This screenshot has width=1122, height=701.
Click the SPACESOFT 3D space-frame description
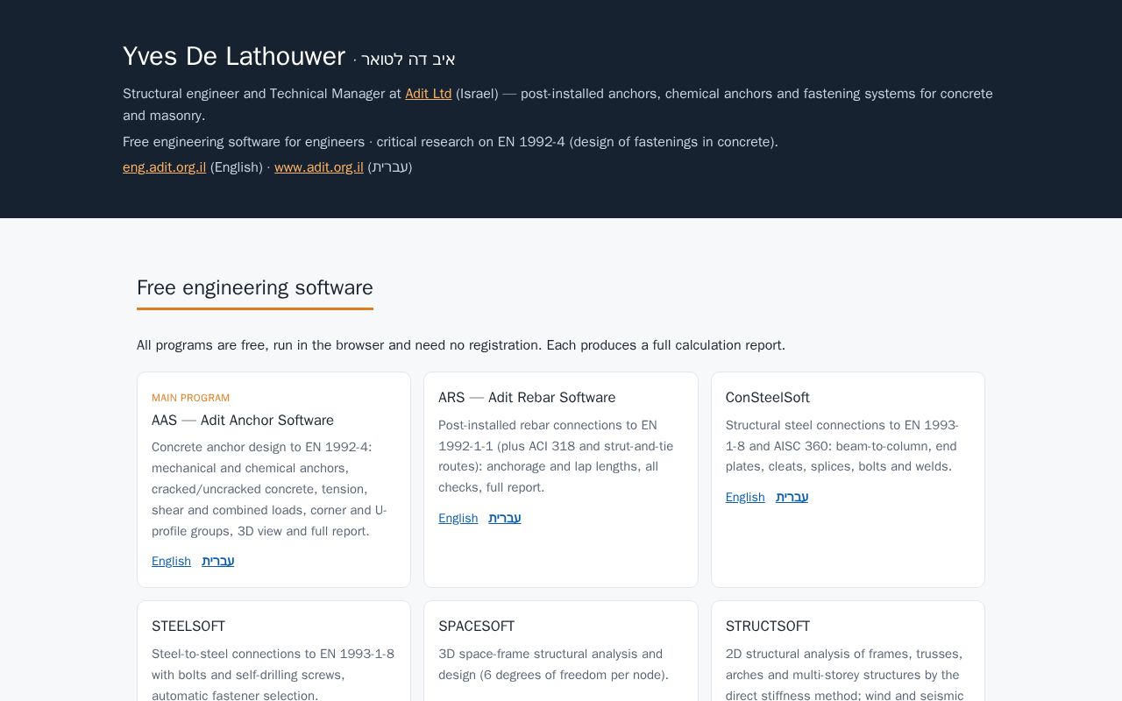click(x=553, y=664)
